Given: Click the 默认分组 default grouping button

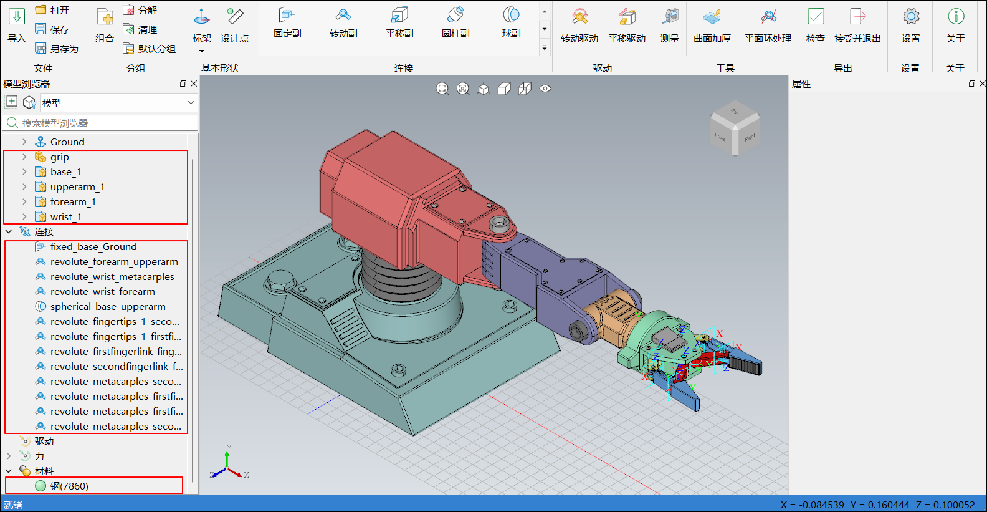Looking at the screenshot, I should pyautogui.click(x=150, y=49).
